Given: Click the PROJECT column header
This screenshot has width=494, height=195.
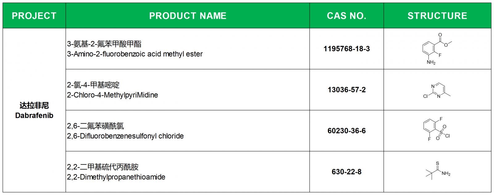Looking at the screenshot, I should (x=34, y=16).
